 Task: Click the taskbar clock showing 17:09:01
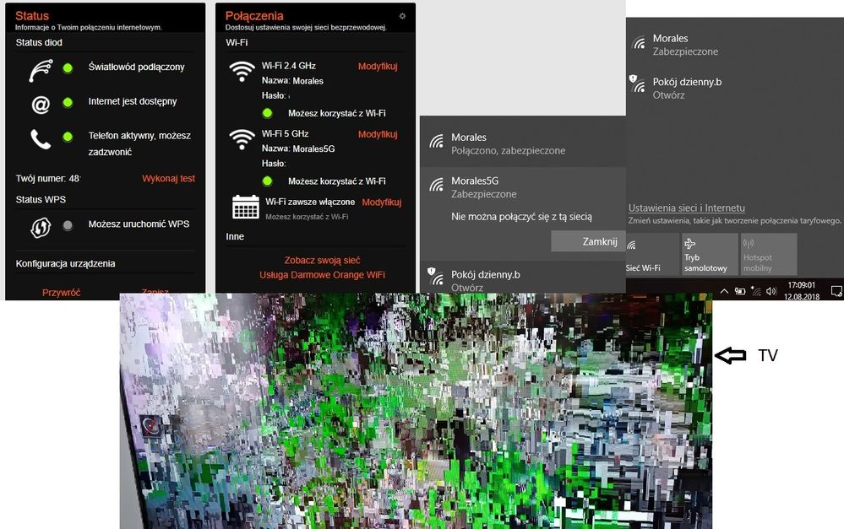click(x=803, y=291)
